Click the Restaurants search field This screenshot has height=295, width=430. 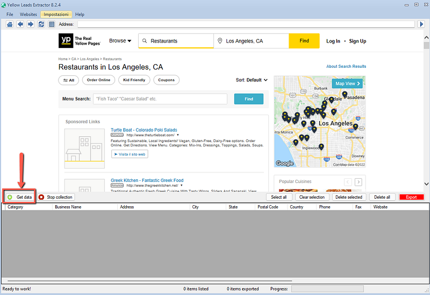point(176,41)
